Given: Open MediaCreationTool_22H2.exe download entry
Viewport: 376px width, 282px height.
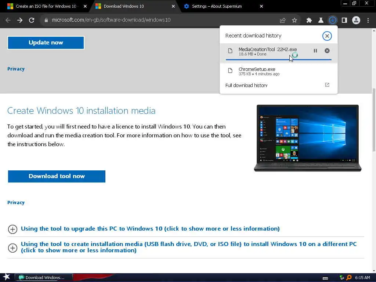Looking at the screenshot, I should [278, 53].
